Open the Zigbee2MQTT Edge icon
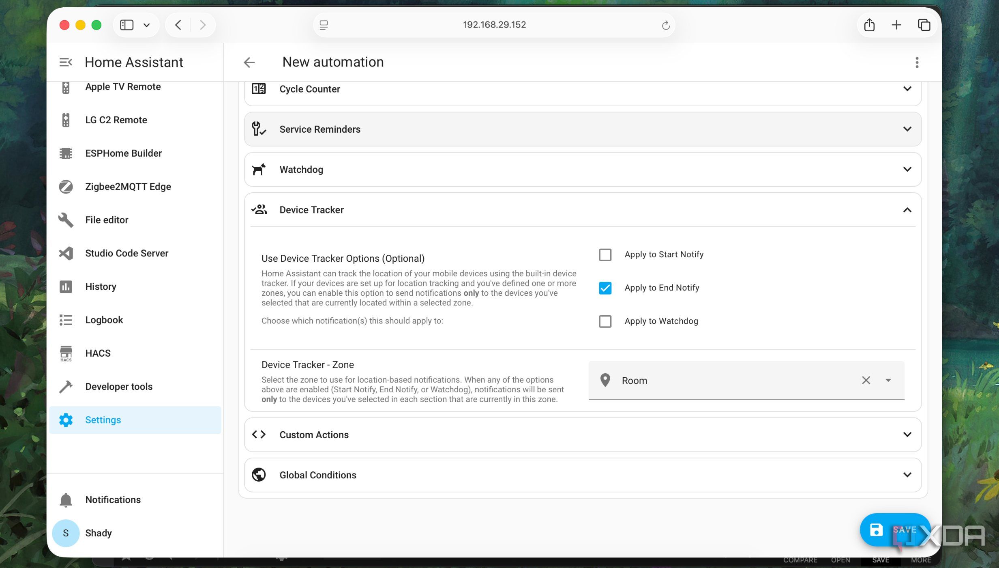The width and height of the screenshot is (999, 568). coord(66,187)
